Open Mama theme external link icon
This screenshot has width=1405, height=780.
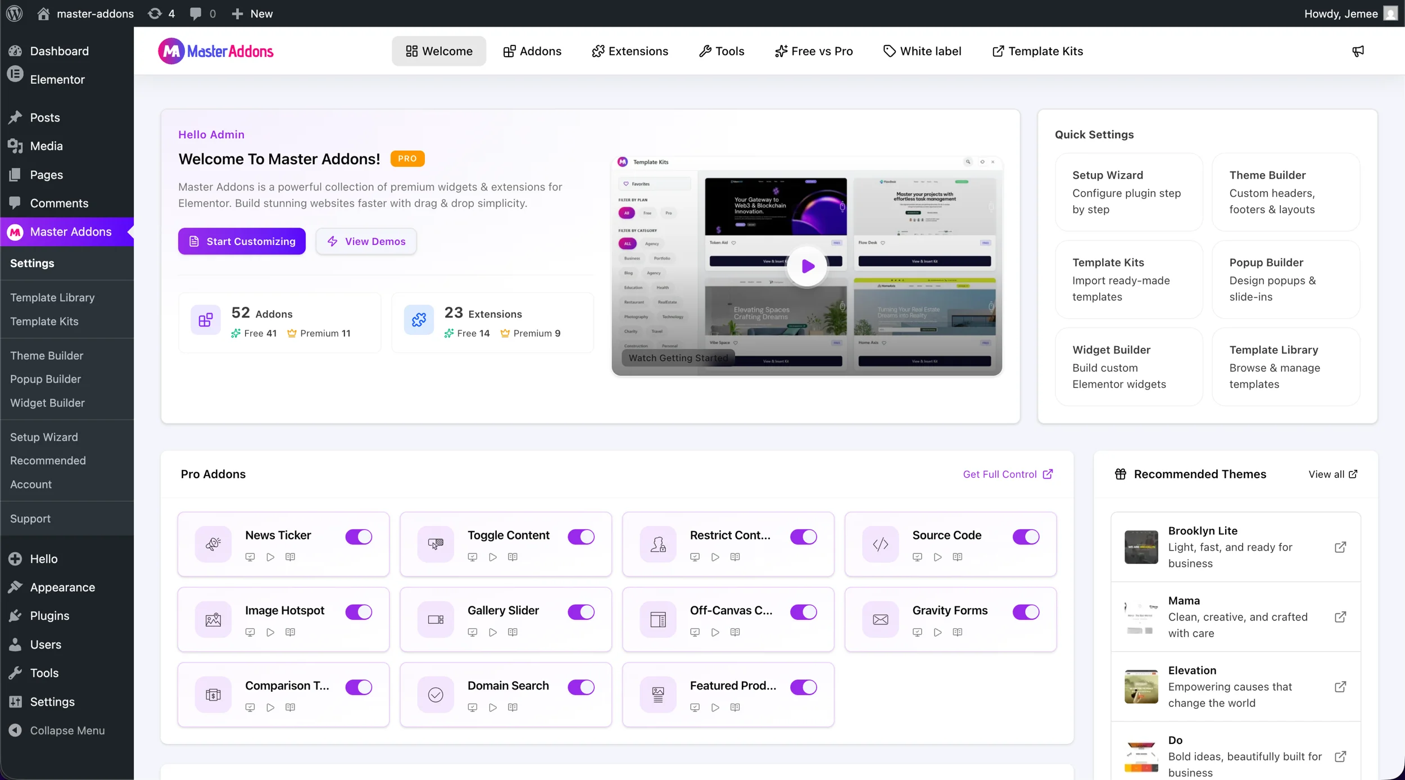click(x=1340, y=617)
